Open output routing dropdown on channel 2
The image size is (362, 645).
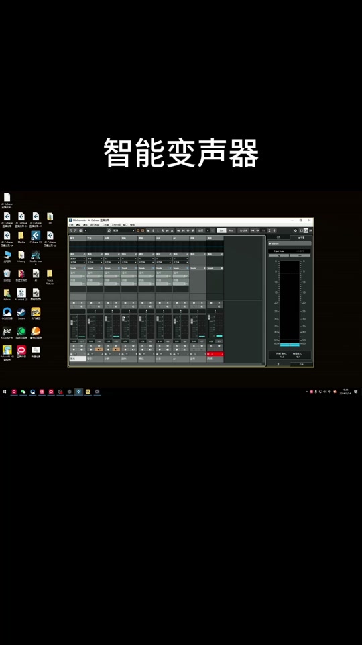[x=95, y=262]
